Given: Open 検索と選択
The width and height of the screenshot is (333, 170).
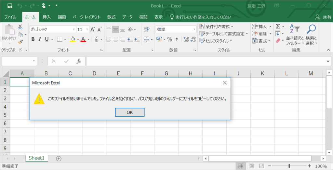Looking at the screenshot, I should [x=311, y=35].
